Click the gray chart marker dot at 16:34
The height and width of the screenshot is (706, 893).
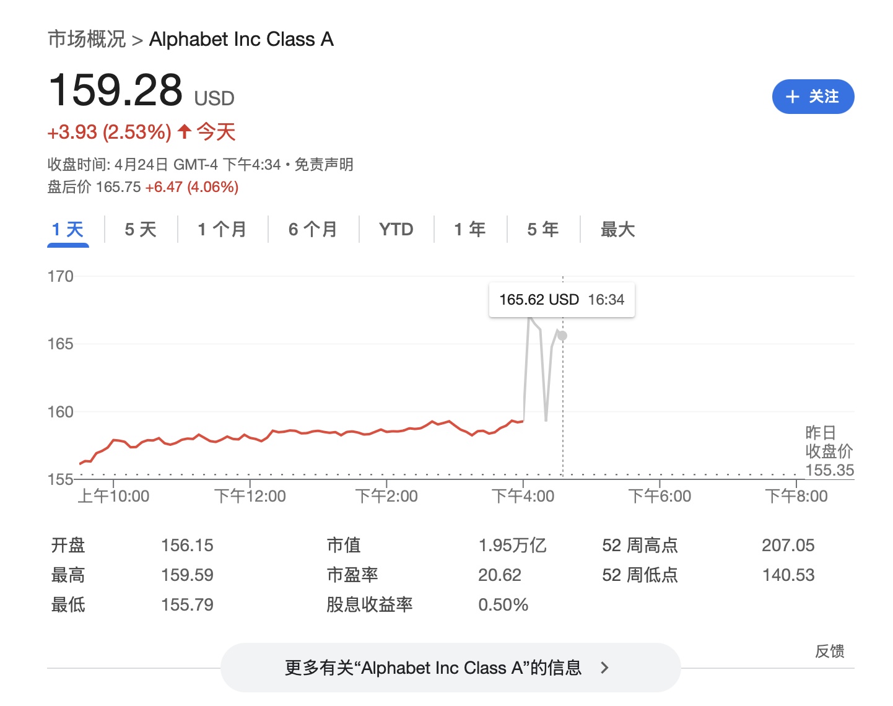(x=562, y=336)
